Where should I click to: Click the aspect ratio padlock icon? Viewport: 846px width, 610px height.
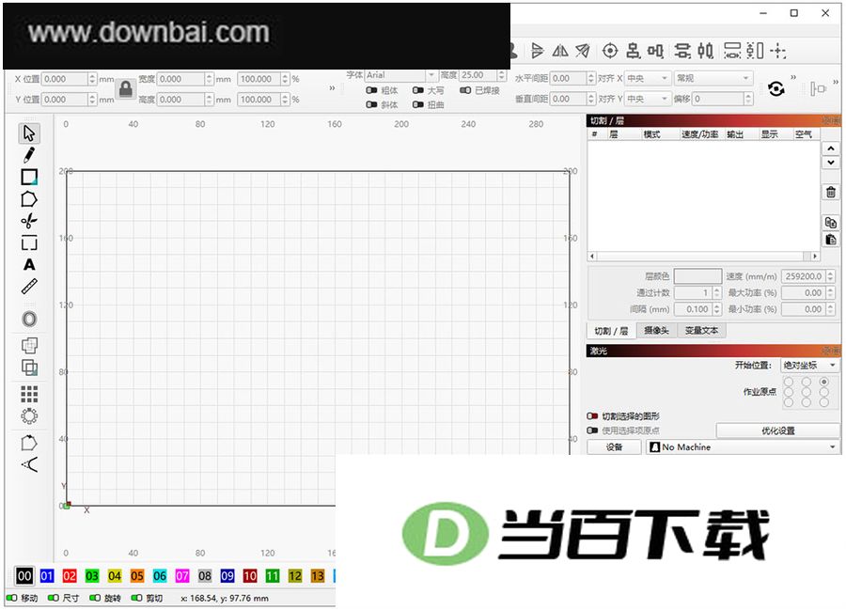pyautogui.click(x=126, y=89)
